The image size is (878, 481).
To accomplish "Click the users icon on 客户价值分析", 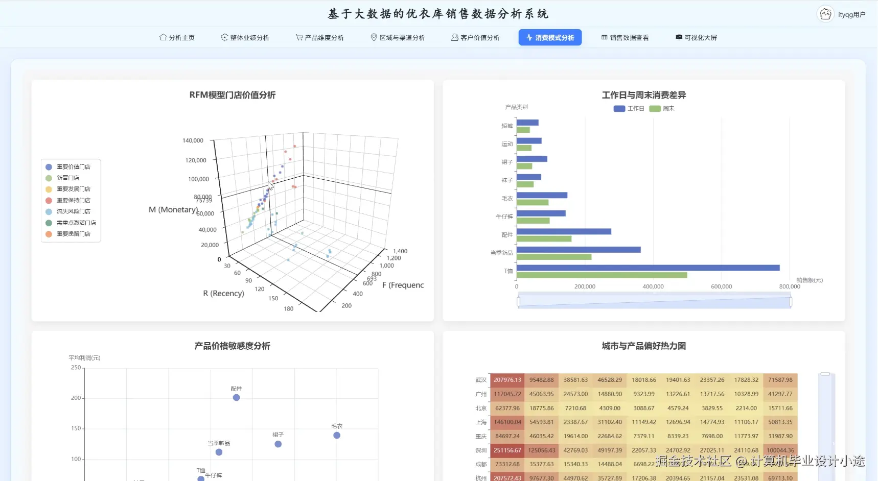I will 454,37.
